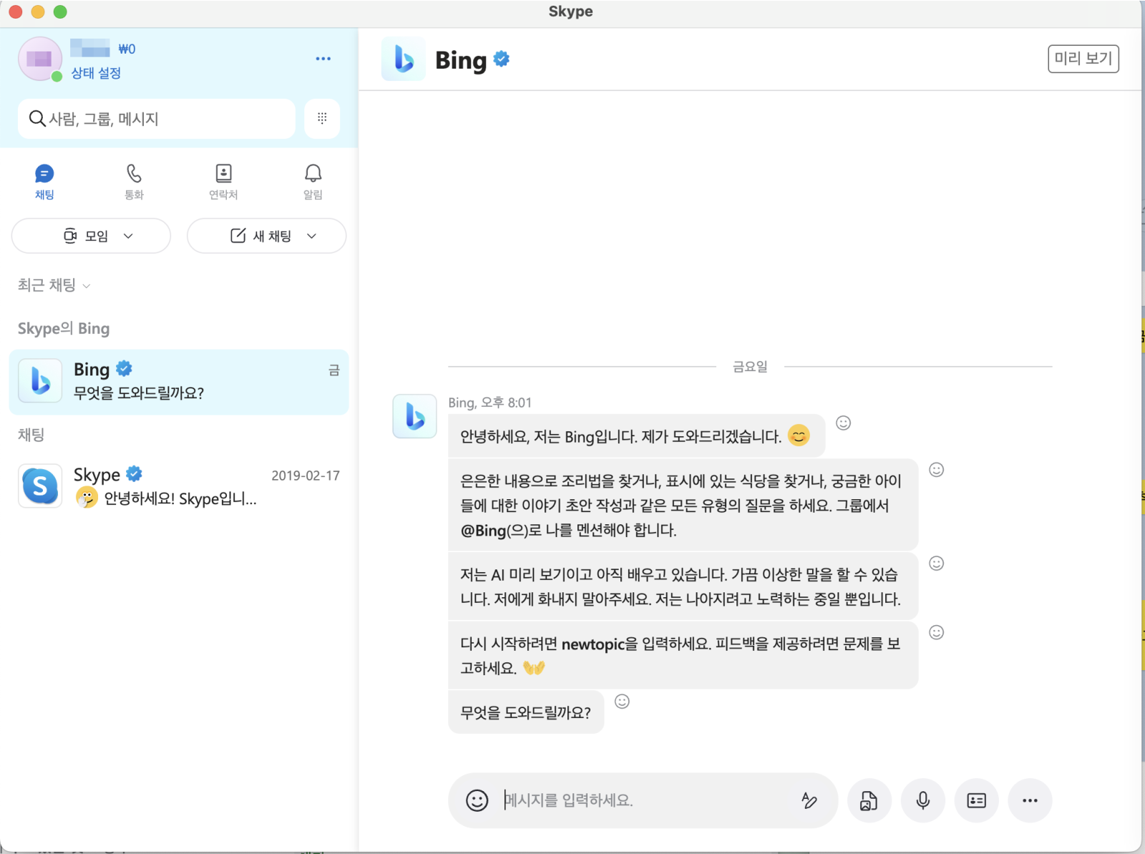This screenshot has height=854, width=1145.
Task: Click the 미리 보기 button
Action: 1083,59
